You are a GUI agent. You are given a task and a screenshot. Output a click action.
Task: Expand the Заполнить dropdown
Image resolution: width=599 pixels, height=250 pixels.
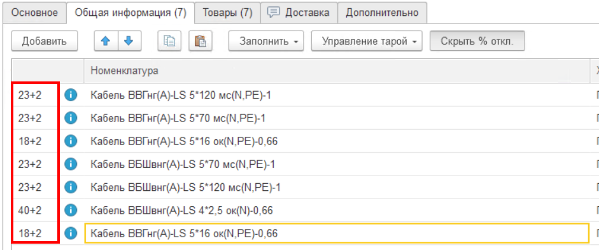(266, 41)
